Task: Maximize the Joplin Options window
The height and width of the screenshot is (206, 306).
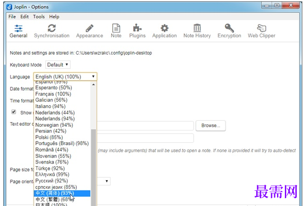Action: [x=277, y=6]
